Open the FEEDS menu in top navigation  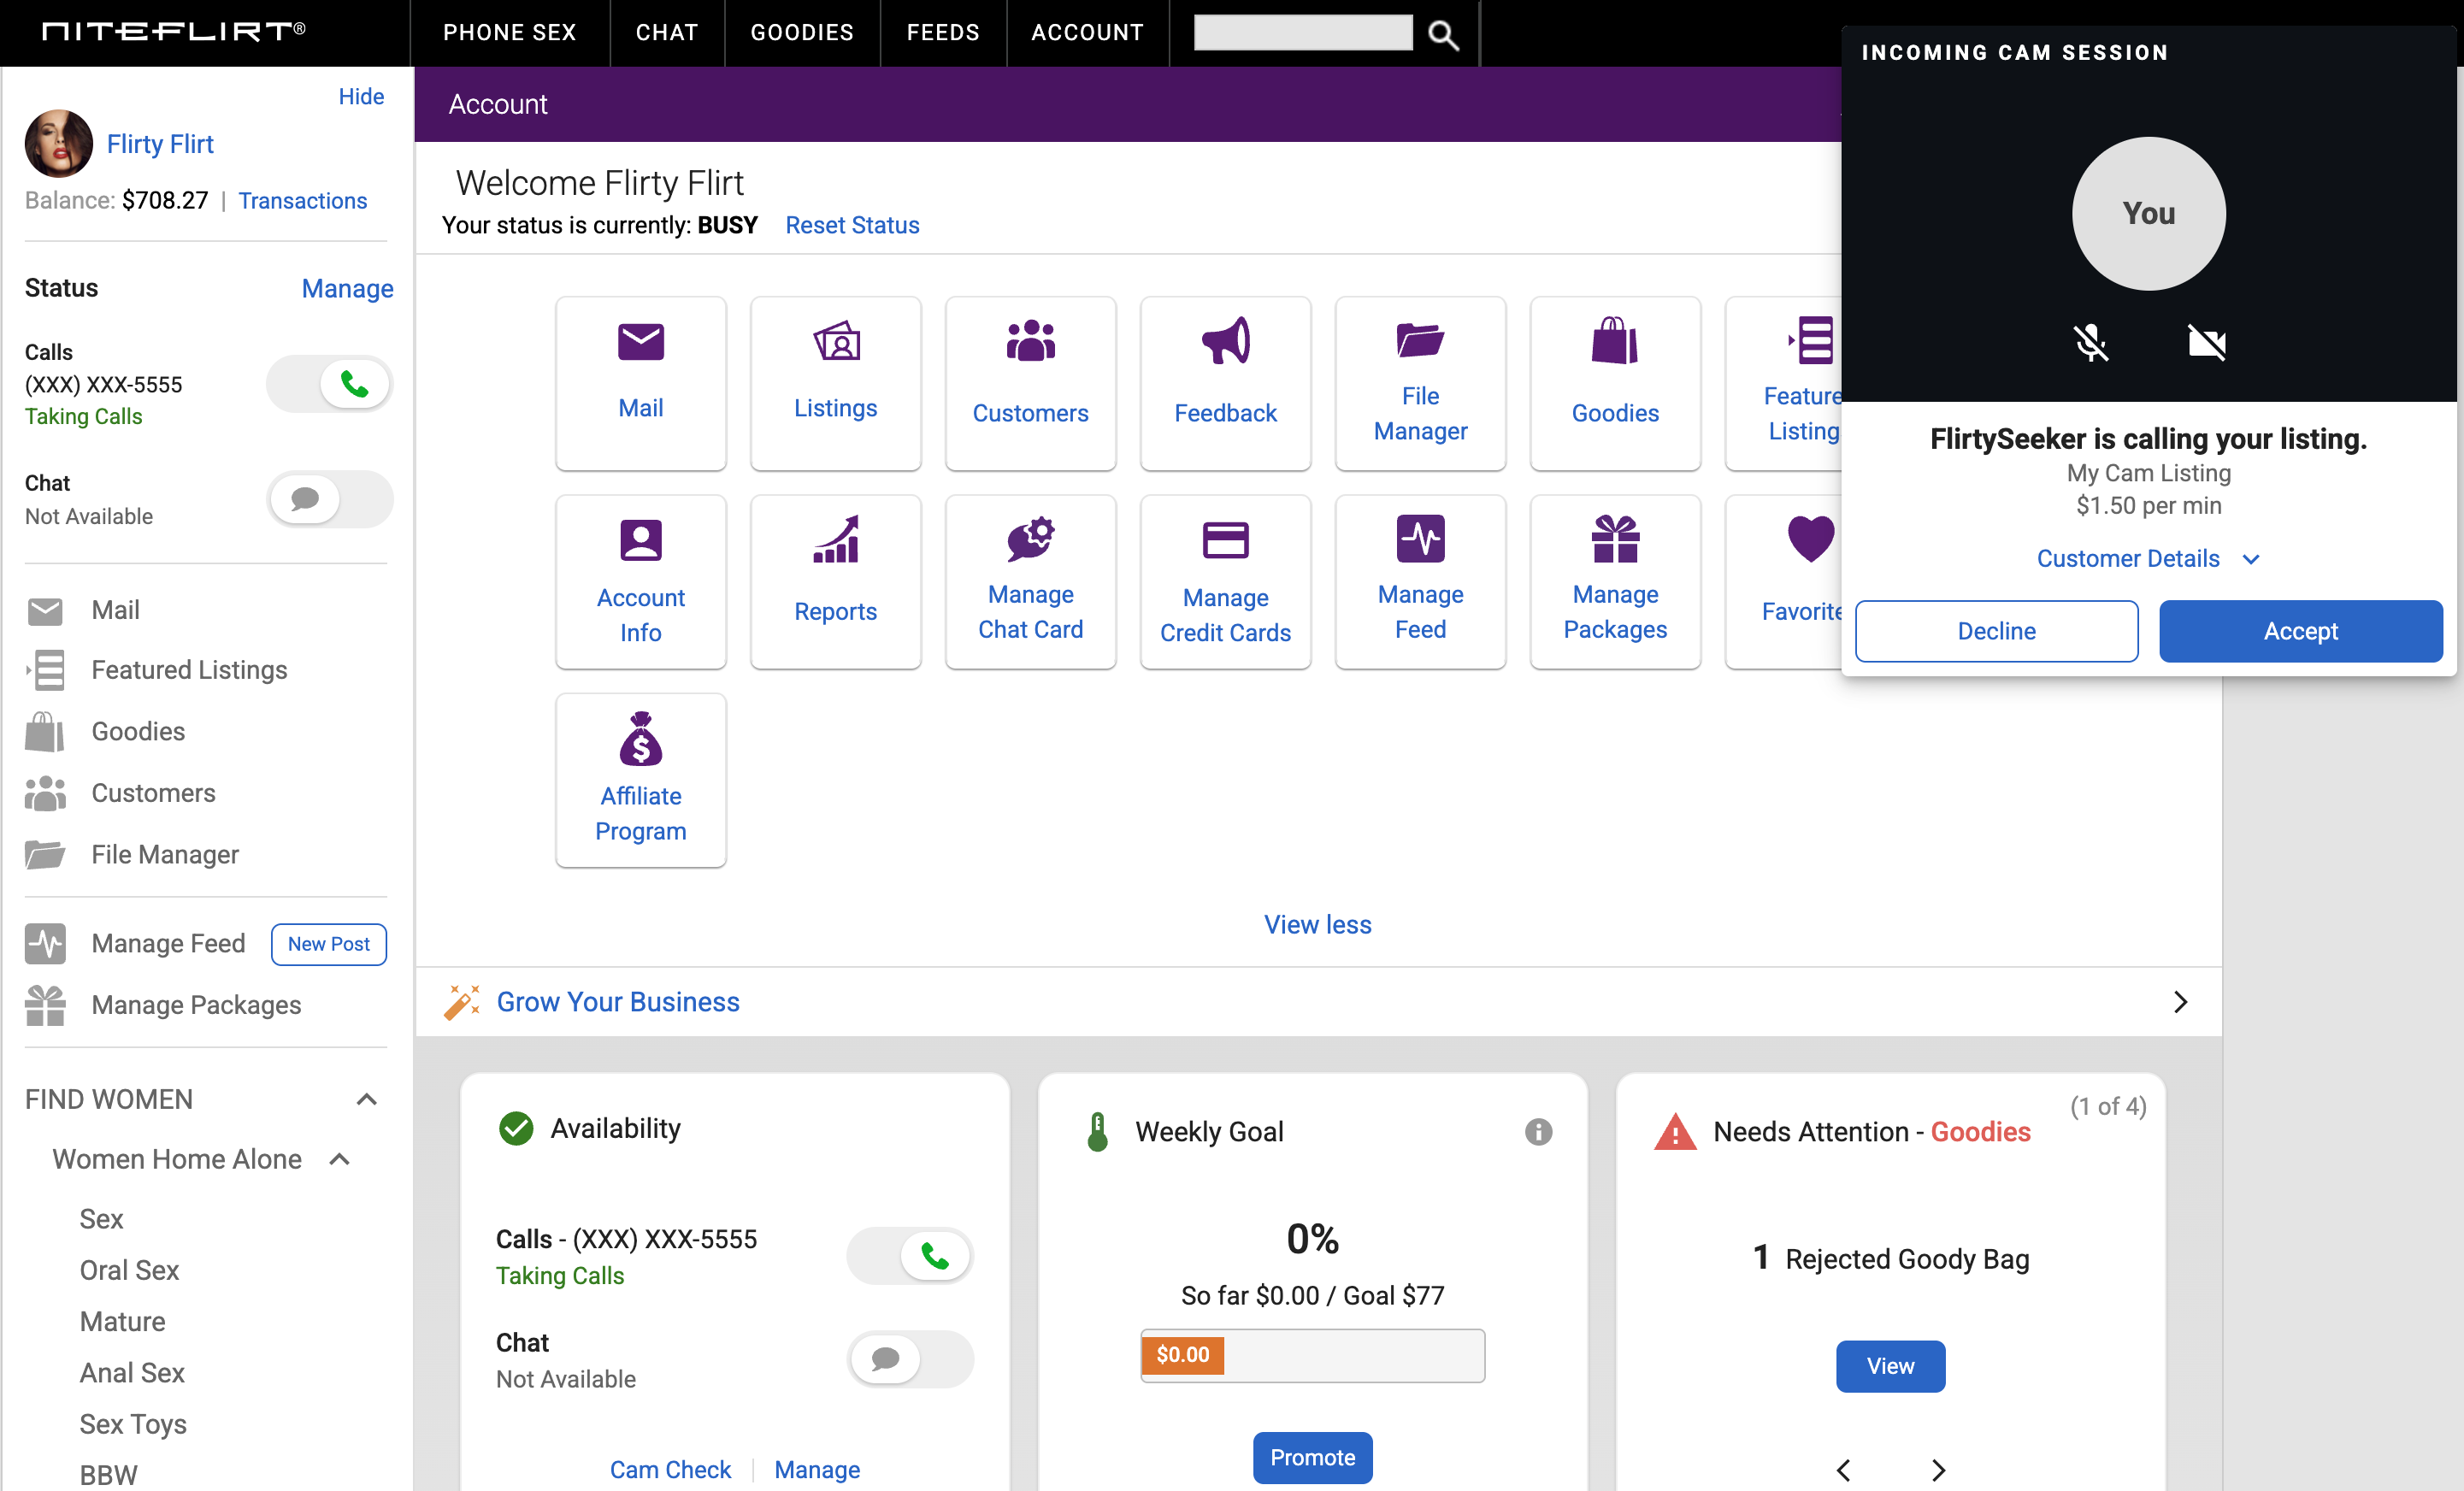[x=942, y=33]
